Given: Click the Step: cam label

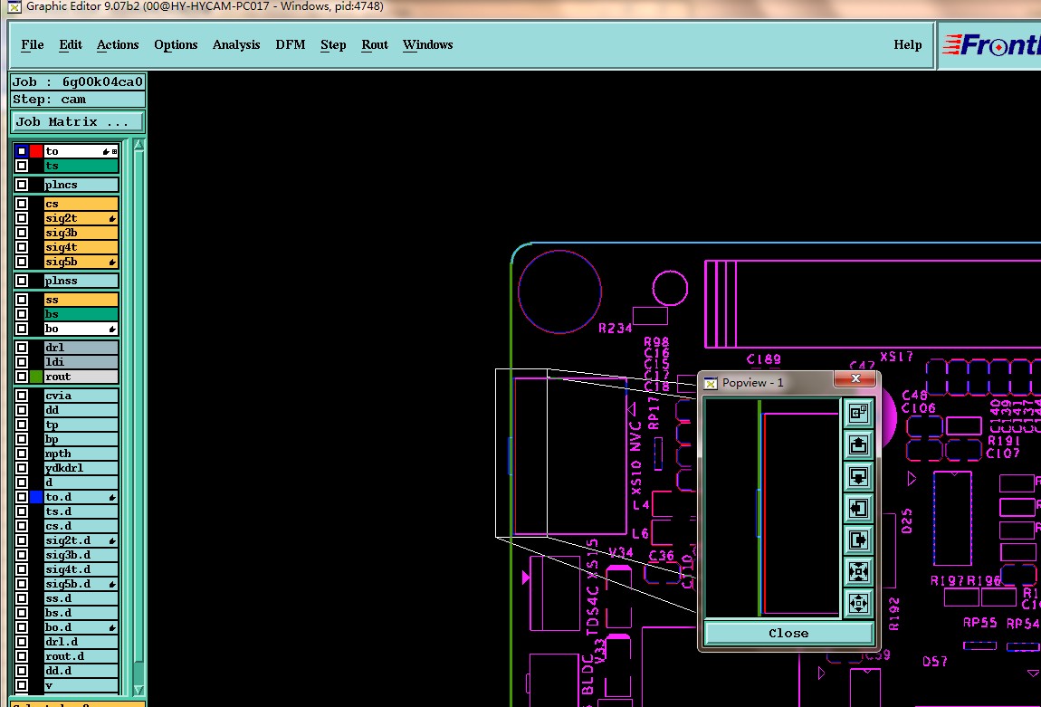Looking at the screenshot, I should click(78, 100).
